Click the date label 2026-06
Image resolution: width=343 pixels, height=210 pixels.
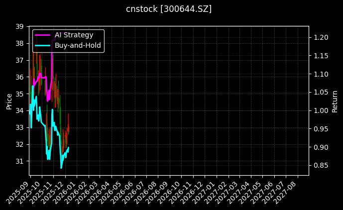tap(123, 192)
